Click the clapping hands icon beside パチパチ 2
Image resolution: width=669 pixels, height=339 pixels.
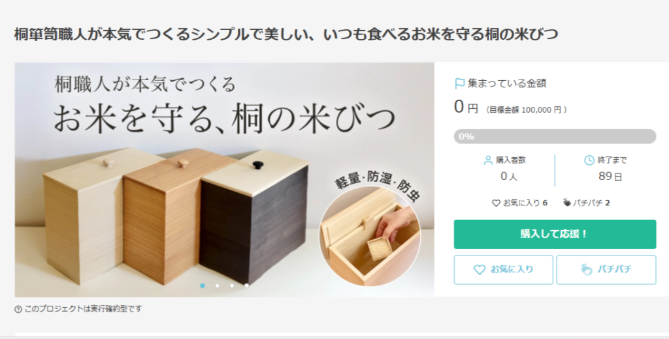(x=566, y=203)
